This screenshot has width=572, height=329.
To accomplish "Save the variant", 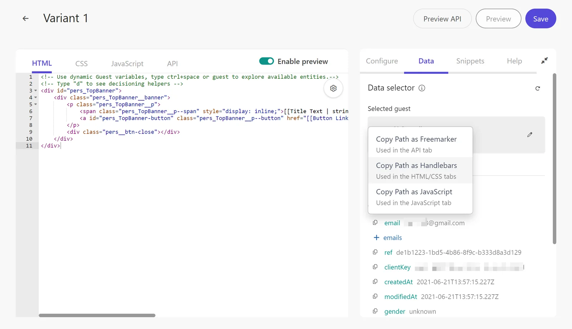I will [x=541, y=19].
